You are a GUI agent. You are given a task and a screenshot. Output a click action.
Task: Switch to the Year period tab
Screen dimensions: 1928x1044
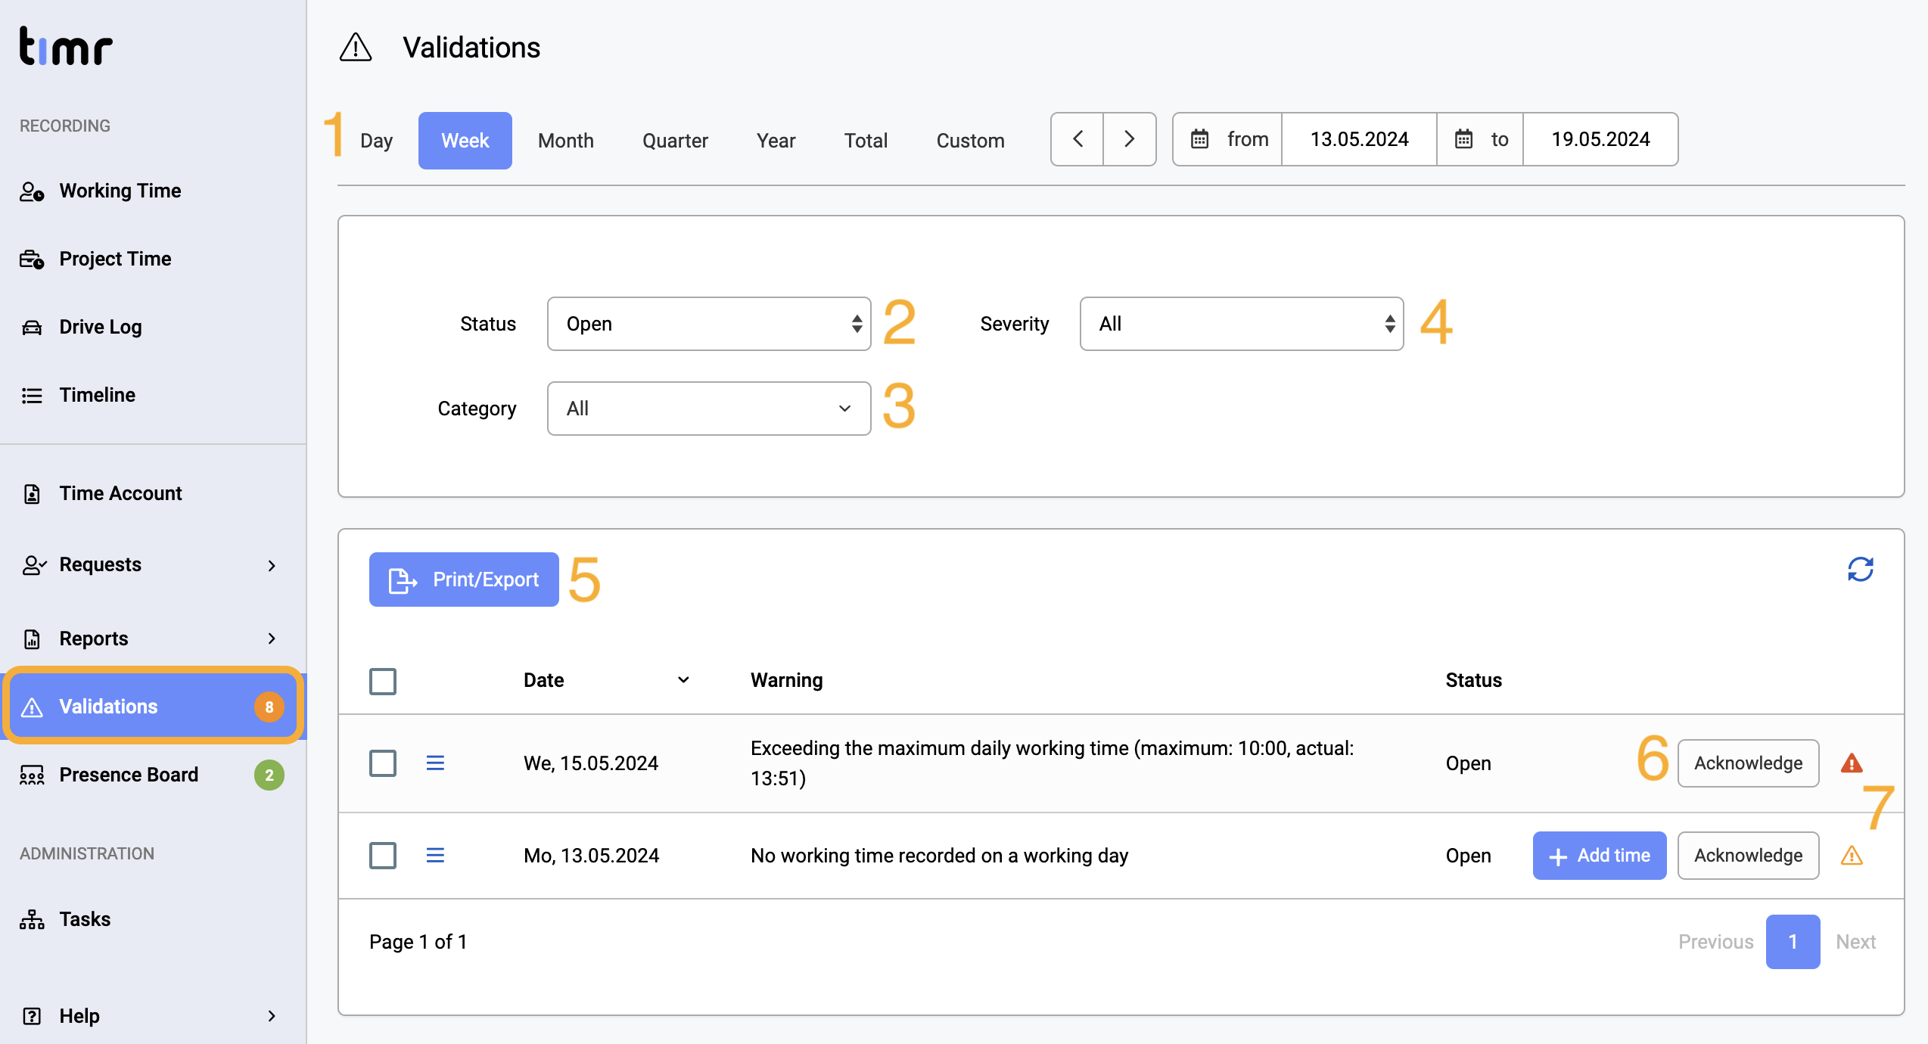coord(776,141)
